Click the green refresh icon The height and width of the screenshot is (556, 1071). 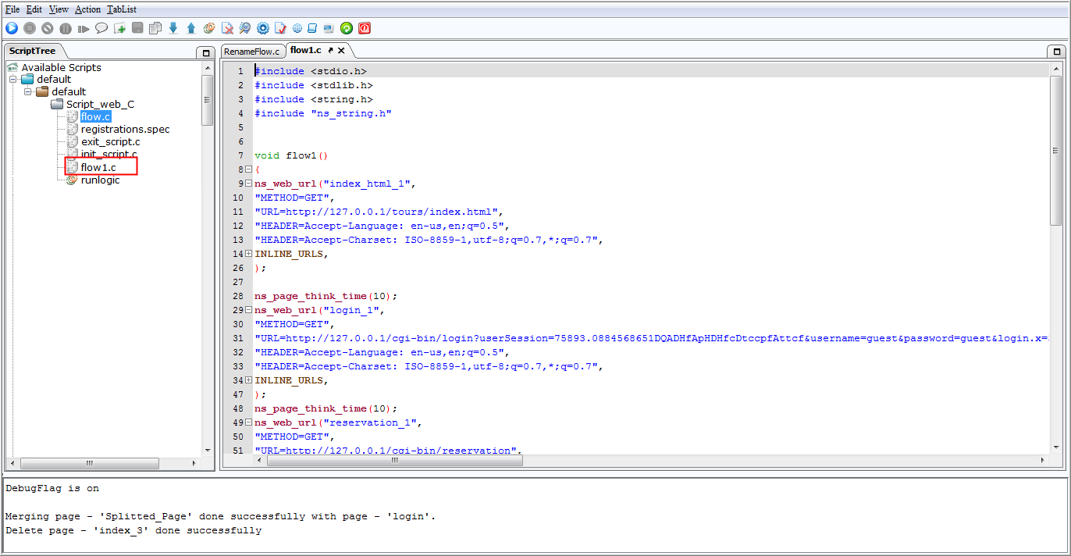point(347,28)
